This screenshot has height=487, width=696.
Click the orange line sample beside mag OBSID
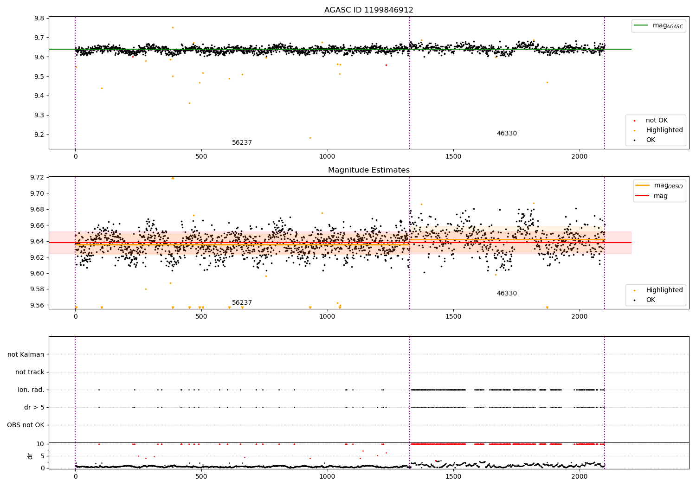click(642, 185)
